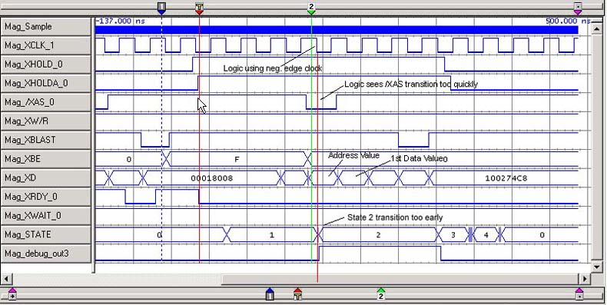Select the green cursor 2 marker at top
This screenshot has height=305, width=607.
tap(311, 8)
